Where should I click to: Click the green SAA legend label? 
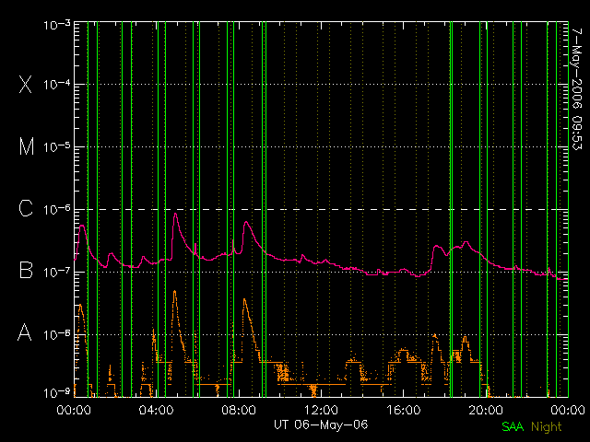coord(513,426)
